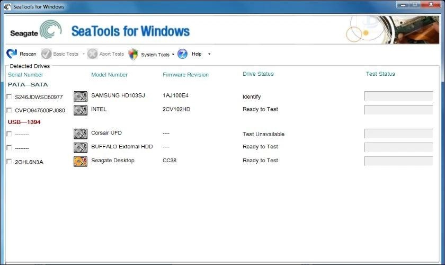The width and height of the screenshot is (445, 265).
Task: Select the INTEL drive icon
Action: 81,110
